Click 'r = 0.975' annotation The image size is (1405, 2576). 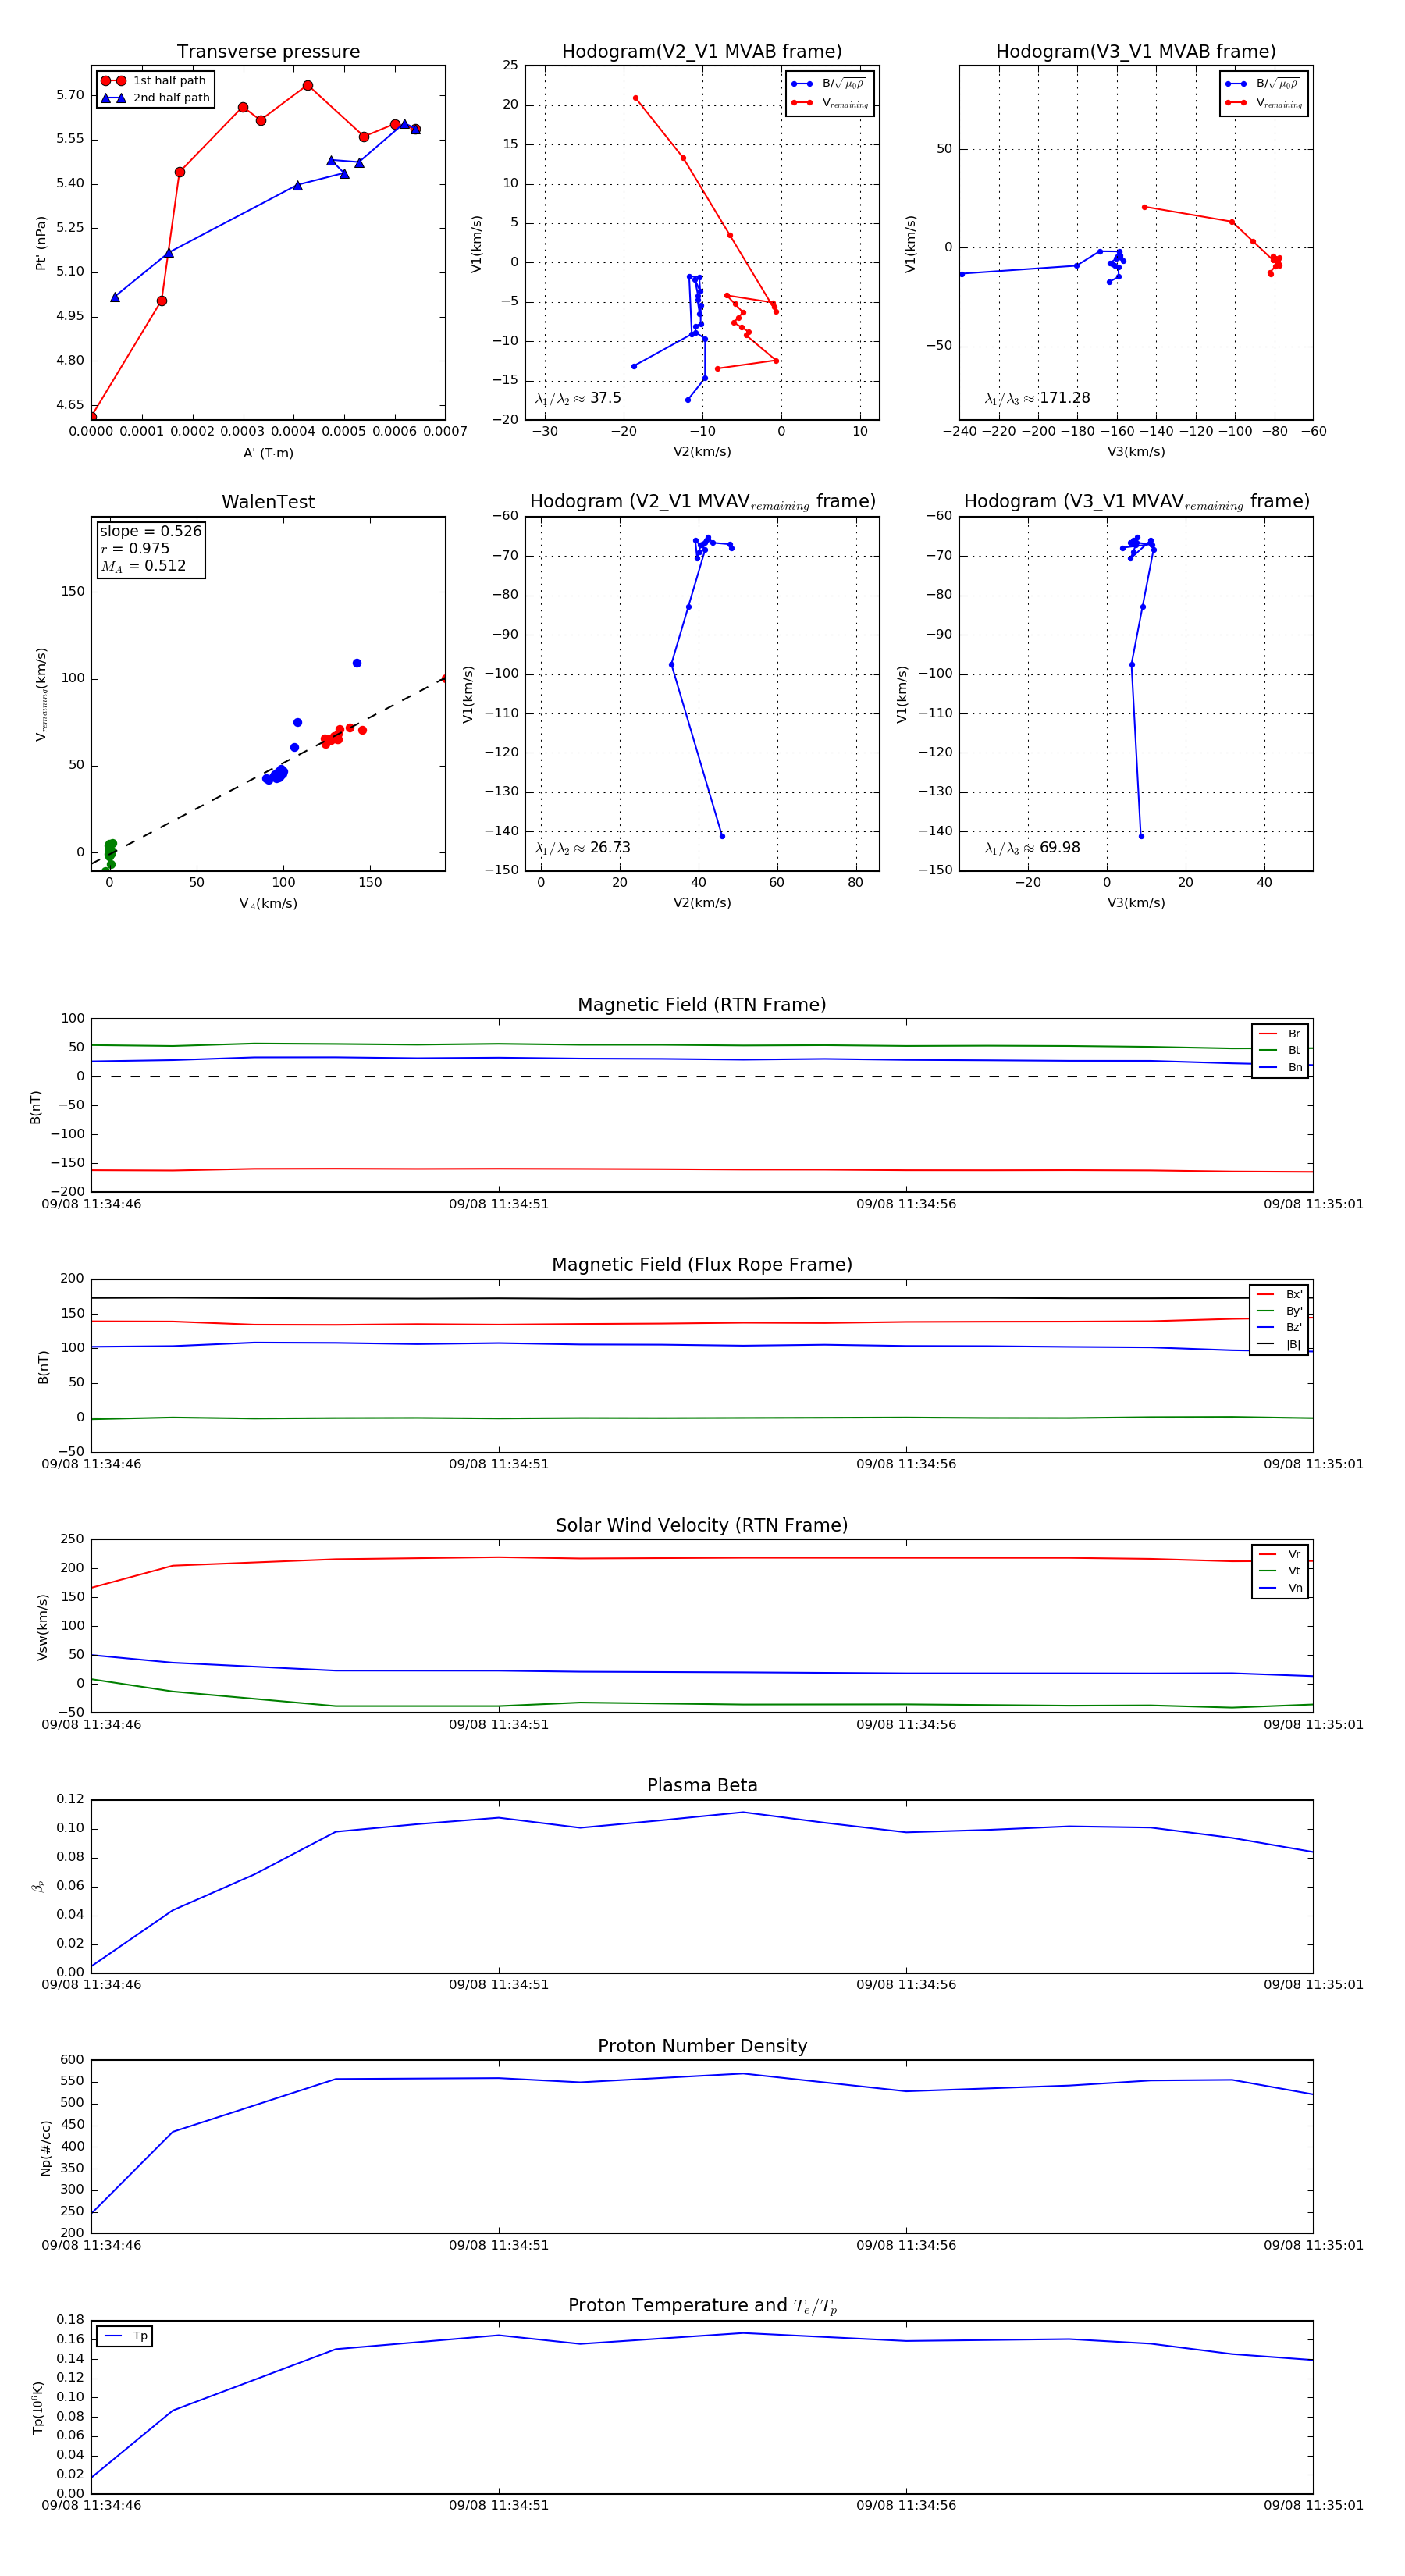click(135, 548)
